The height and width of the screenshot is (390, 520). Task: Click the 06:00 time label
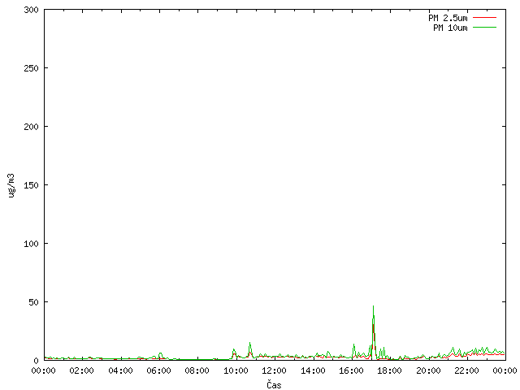point(159,370)
